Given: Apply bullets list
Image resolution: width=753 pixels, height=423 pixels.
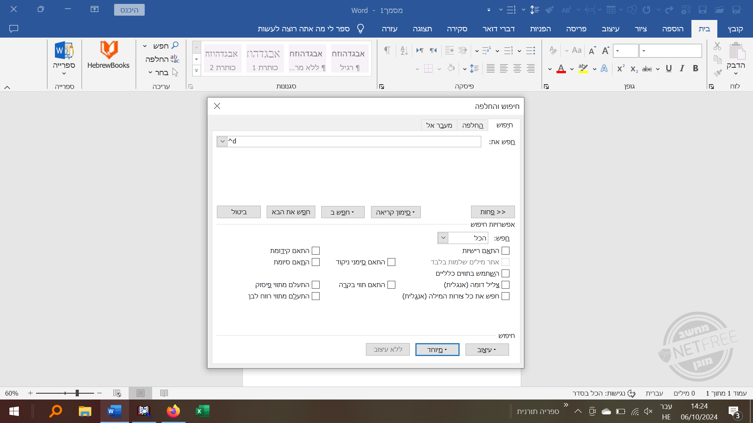Looking at the screenshot, I should (x=531, y=51).
